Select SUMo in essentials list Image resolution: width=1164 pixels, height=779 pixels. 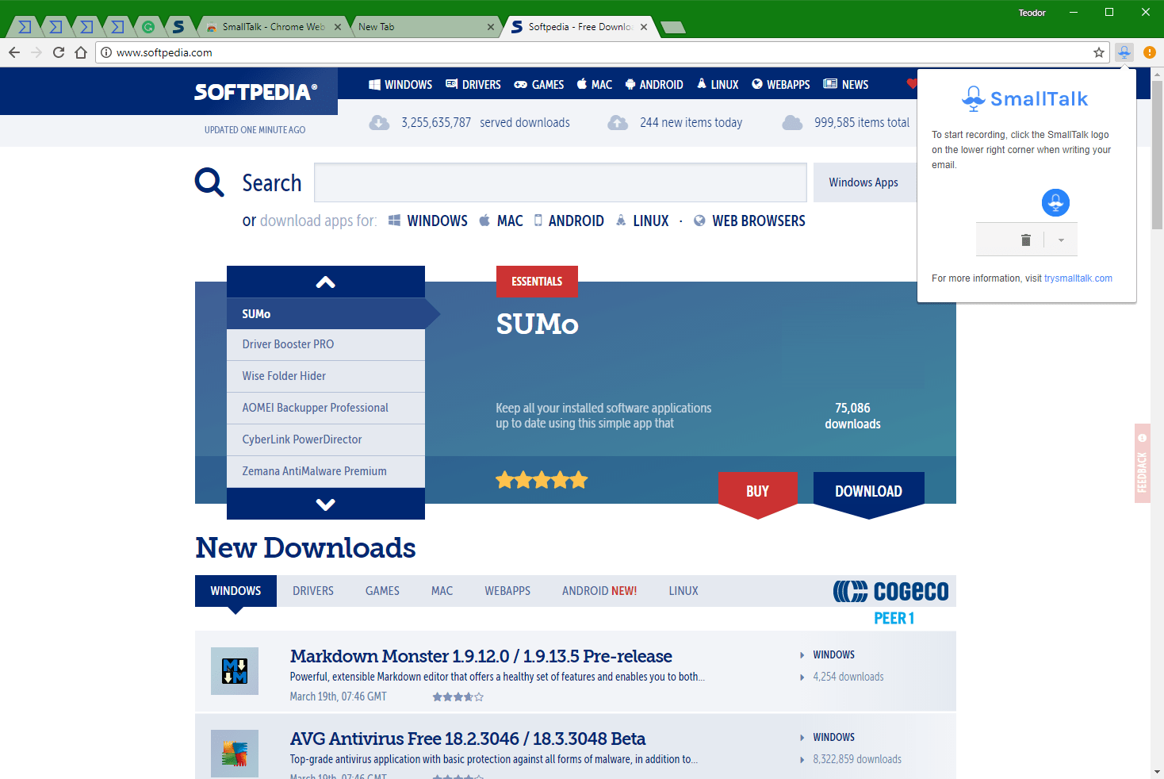[x=326, y=313]
